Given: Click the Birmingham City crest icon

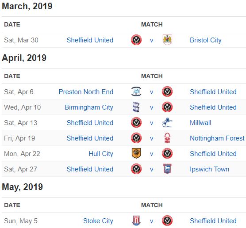Looking at the screenshot, I should (x=136, y=107).
